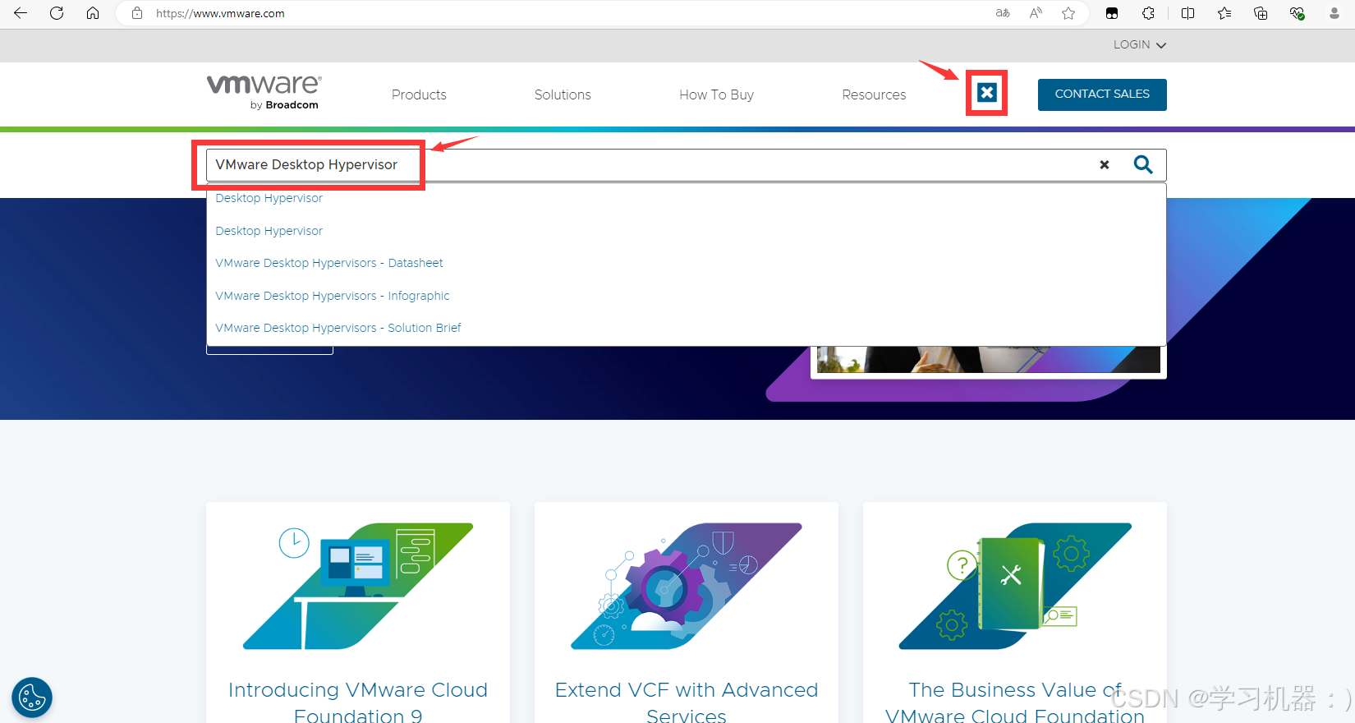Open translate page icon
Screen dimensions: 1355x723
click(1003, 13)
